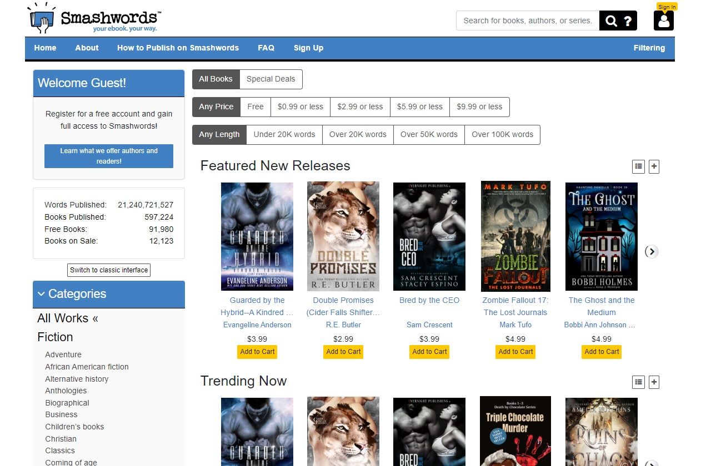Add Bred by the CEO to cart
The image size is (701, 466).
click(x=429, y=352)
